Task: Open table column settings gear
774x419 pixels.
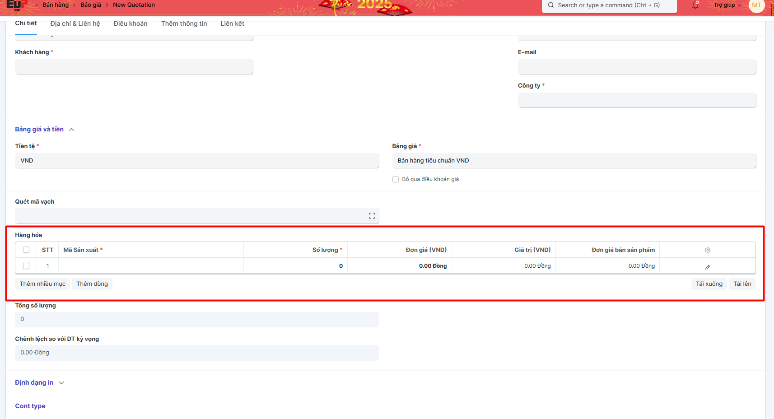Action: (x=707, y=250)
